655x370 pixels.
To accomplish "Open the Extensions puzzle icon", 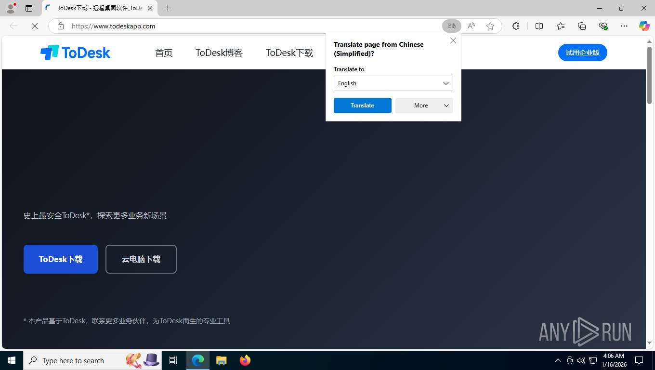I will click(516, 26).
